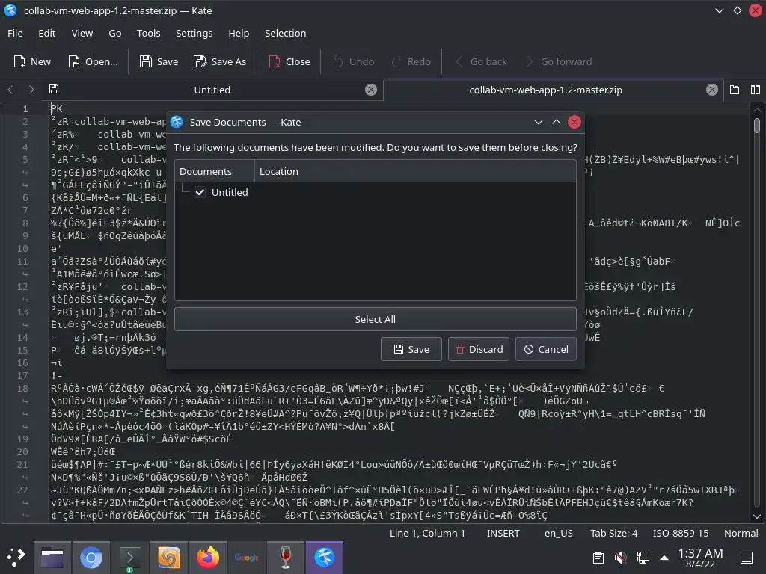The width and height of the screenshot is (766, 574).
Task: Open the Help menu
Action: [239, 33]
